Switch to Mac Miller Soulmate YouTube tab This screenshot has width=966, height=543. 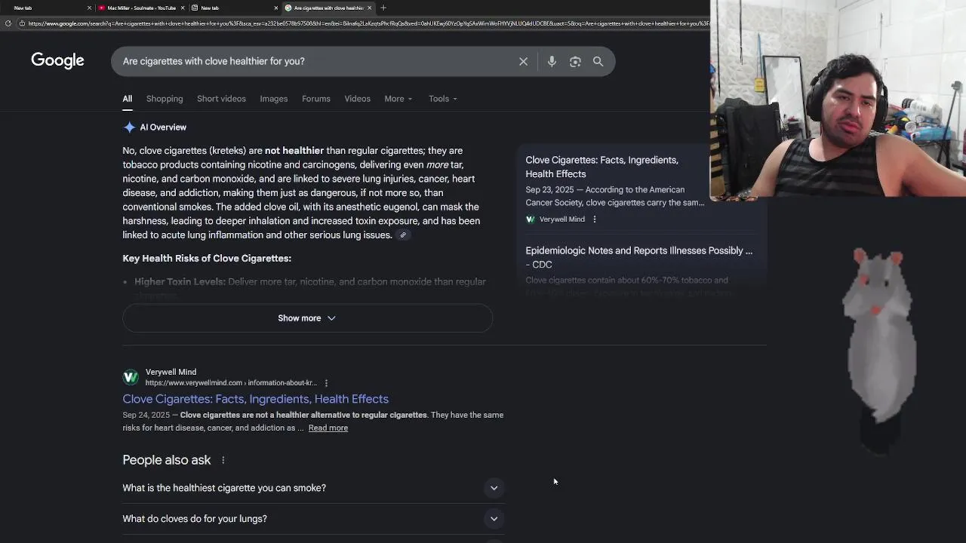(x=141, y=8)
